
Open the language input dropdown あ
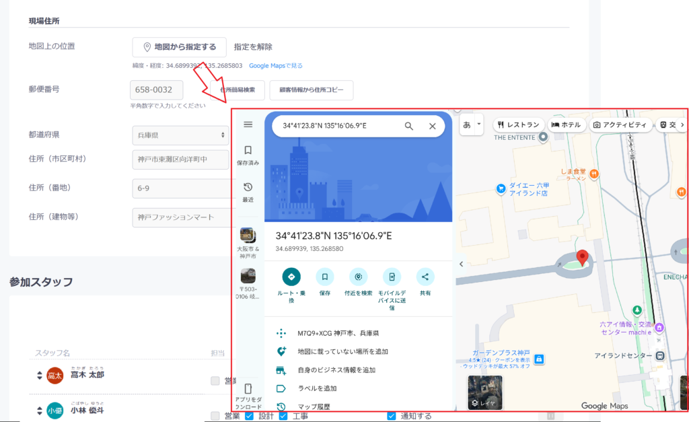pyautogui.click(x=472, y=125)
